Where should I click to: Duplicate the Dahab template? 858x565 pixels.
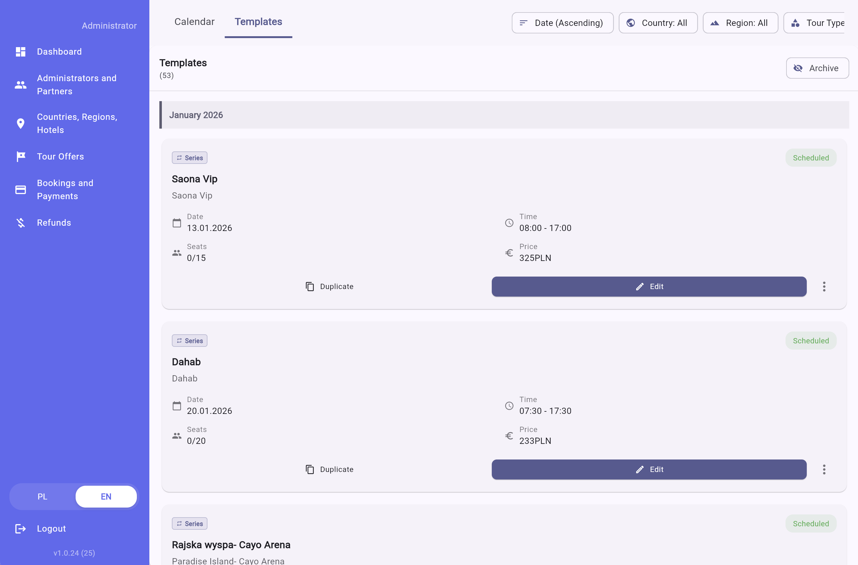coord(329,469)
